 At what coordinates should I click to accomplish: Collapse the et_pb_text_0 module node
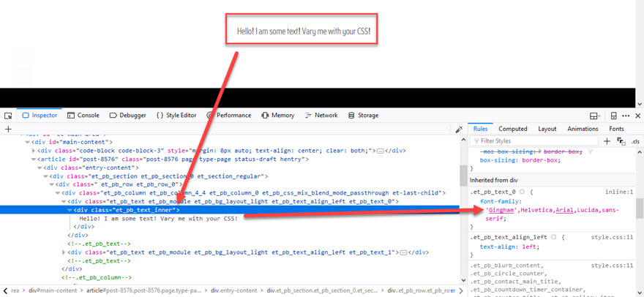pyautogui.click(x=64, y=201)
